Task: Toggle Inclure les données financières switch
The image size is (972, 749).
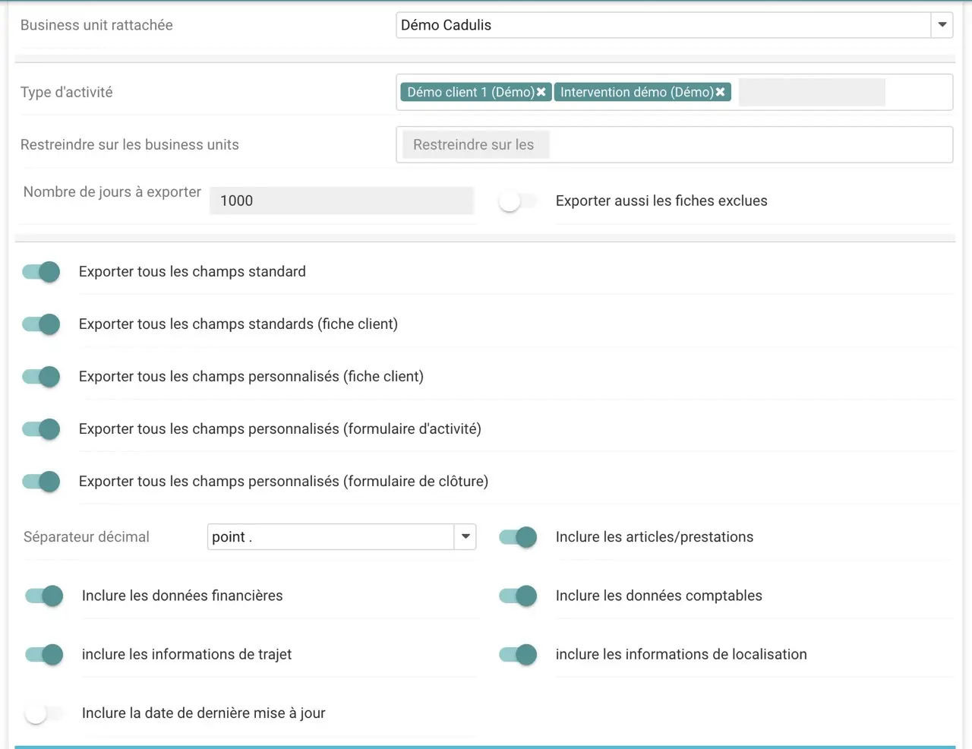Action: coord(44,596)
